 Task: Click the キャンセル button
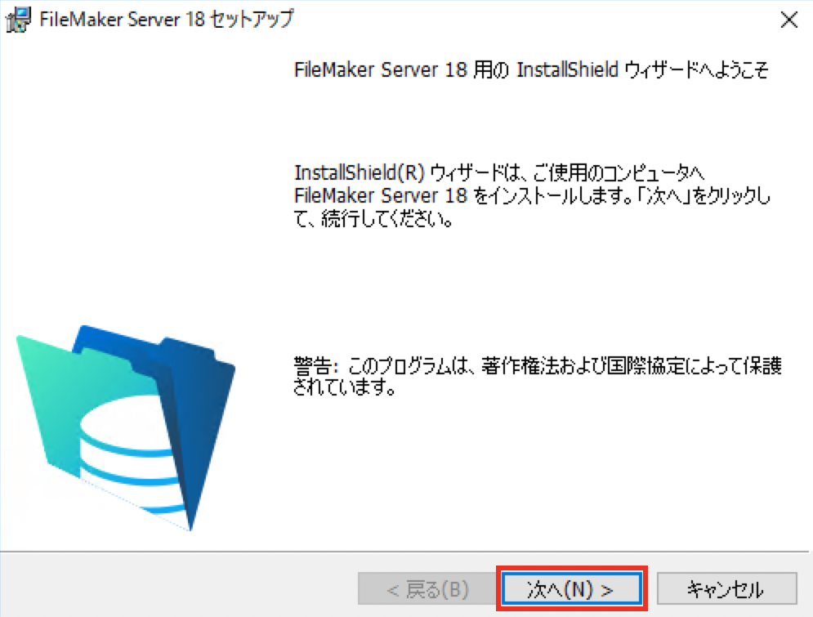click(x=726, y=588)
